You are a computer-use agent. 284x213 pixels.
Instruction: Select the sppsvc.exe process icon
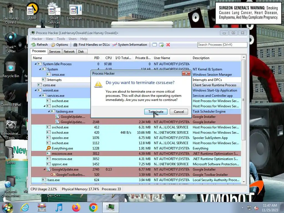pyautogui.click(x=48, y=164)
